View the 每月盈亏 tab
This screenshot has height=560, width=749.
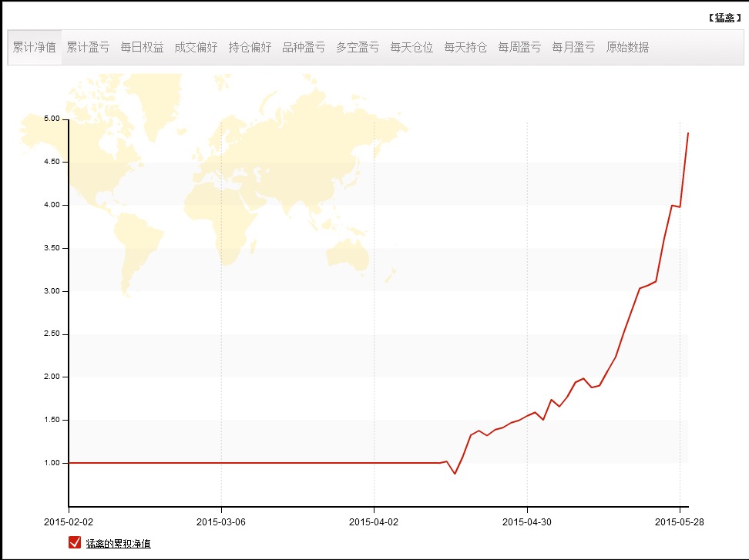click(574, 47)
